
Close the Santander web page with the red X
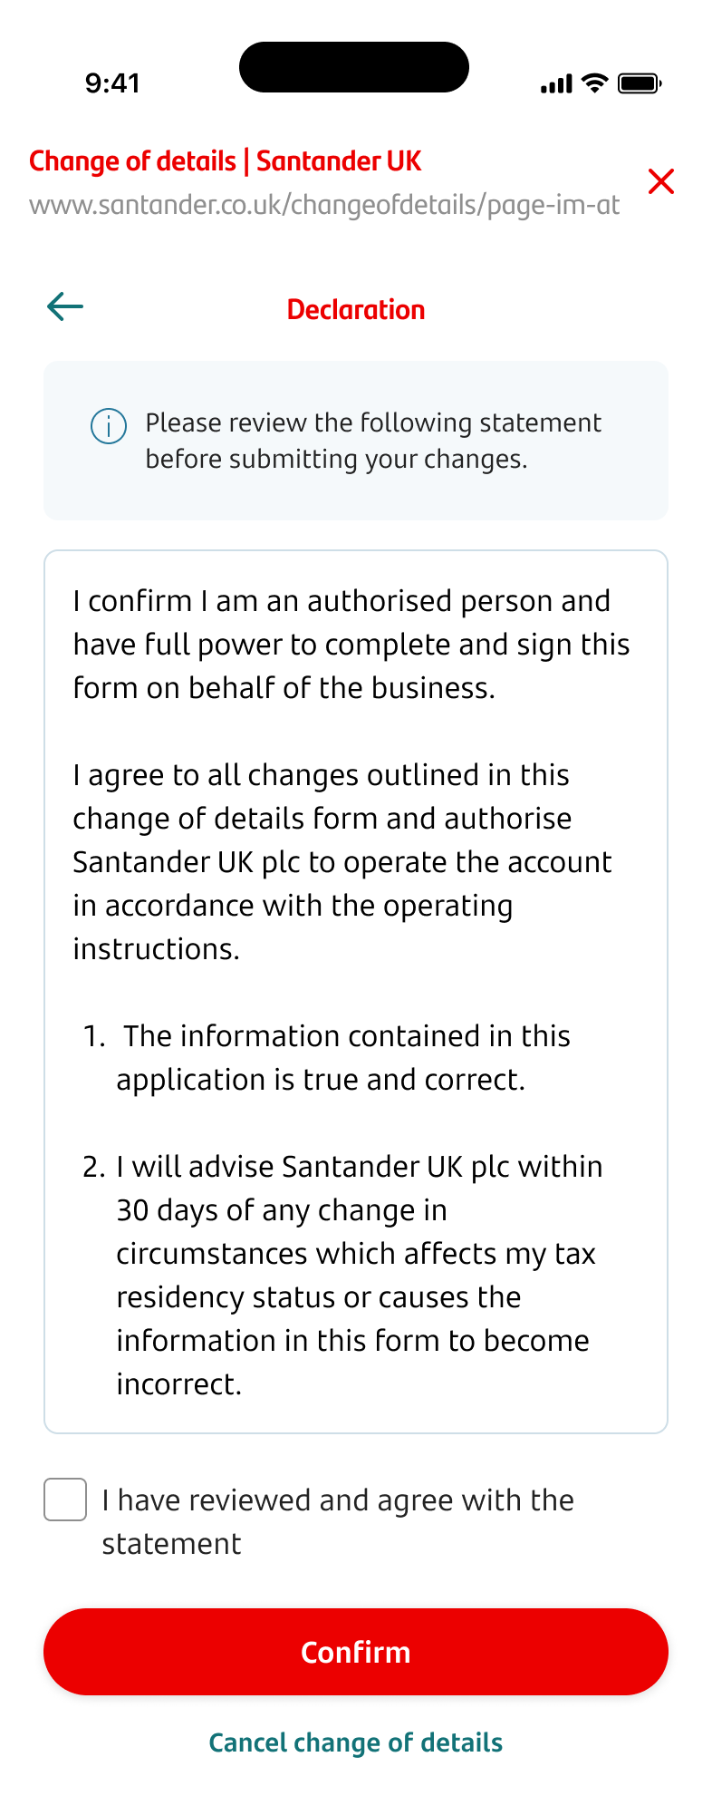[661, 181]
